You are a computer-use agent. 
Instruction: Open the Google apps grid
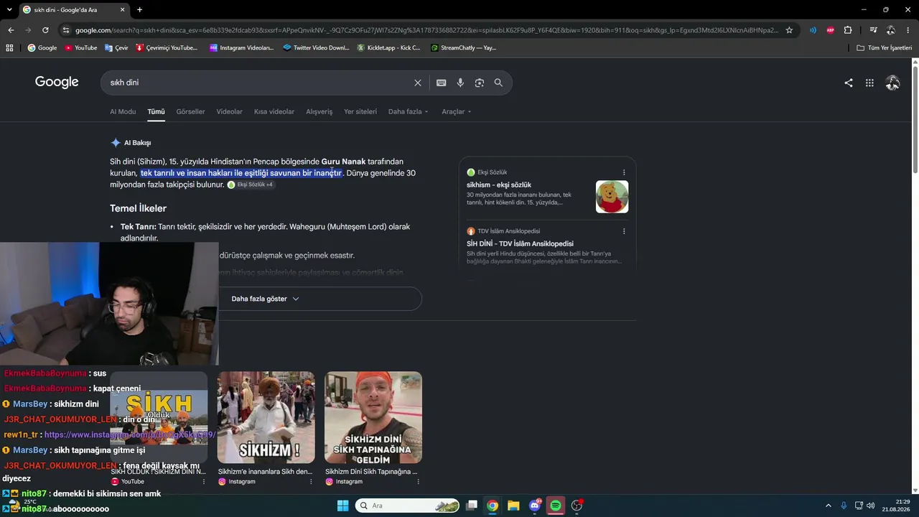(869, 83)
